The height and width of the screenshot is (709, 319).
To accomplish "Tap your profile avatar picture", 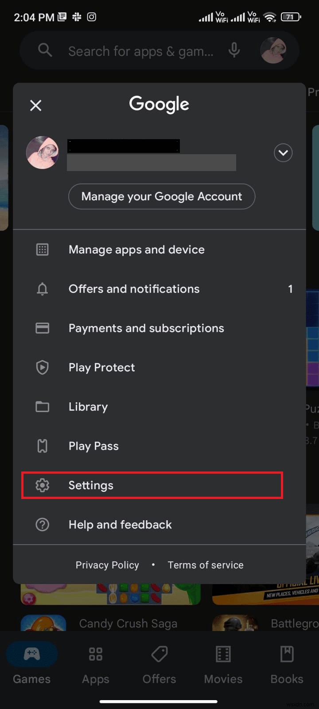I will tap(43, 152).
